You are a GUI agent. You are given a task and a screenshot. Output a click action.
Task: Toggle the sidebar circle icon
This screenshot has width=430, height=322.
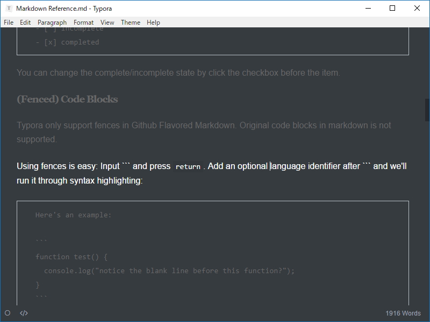coord(8,313)
